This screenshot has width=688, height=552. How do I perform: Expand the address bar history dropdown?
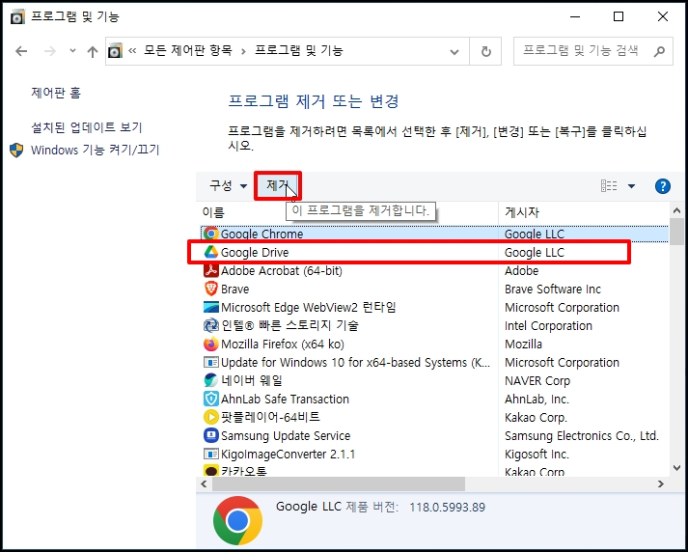(454, 52)
